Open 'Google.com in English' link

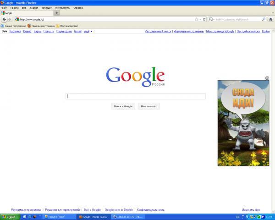pos(119,210)
